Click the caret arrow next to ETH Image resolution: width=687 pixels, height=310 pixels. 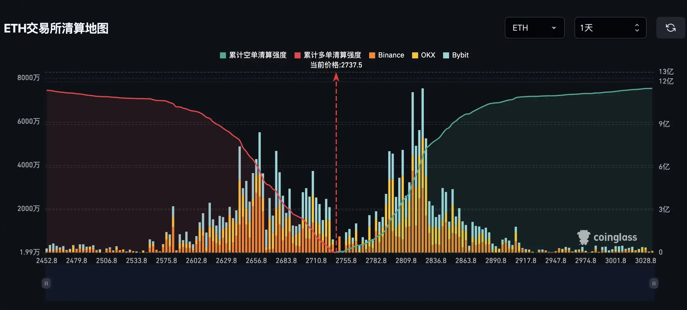tap(554, 28)
